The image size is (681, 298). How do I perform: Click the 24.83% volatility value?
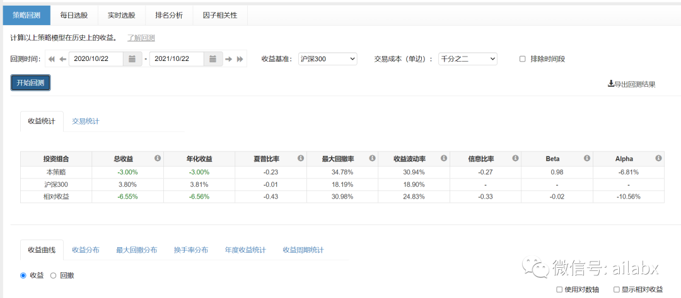click(414, 196)
